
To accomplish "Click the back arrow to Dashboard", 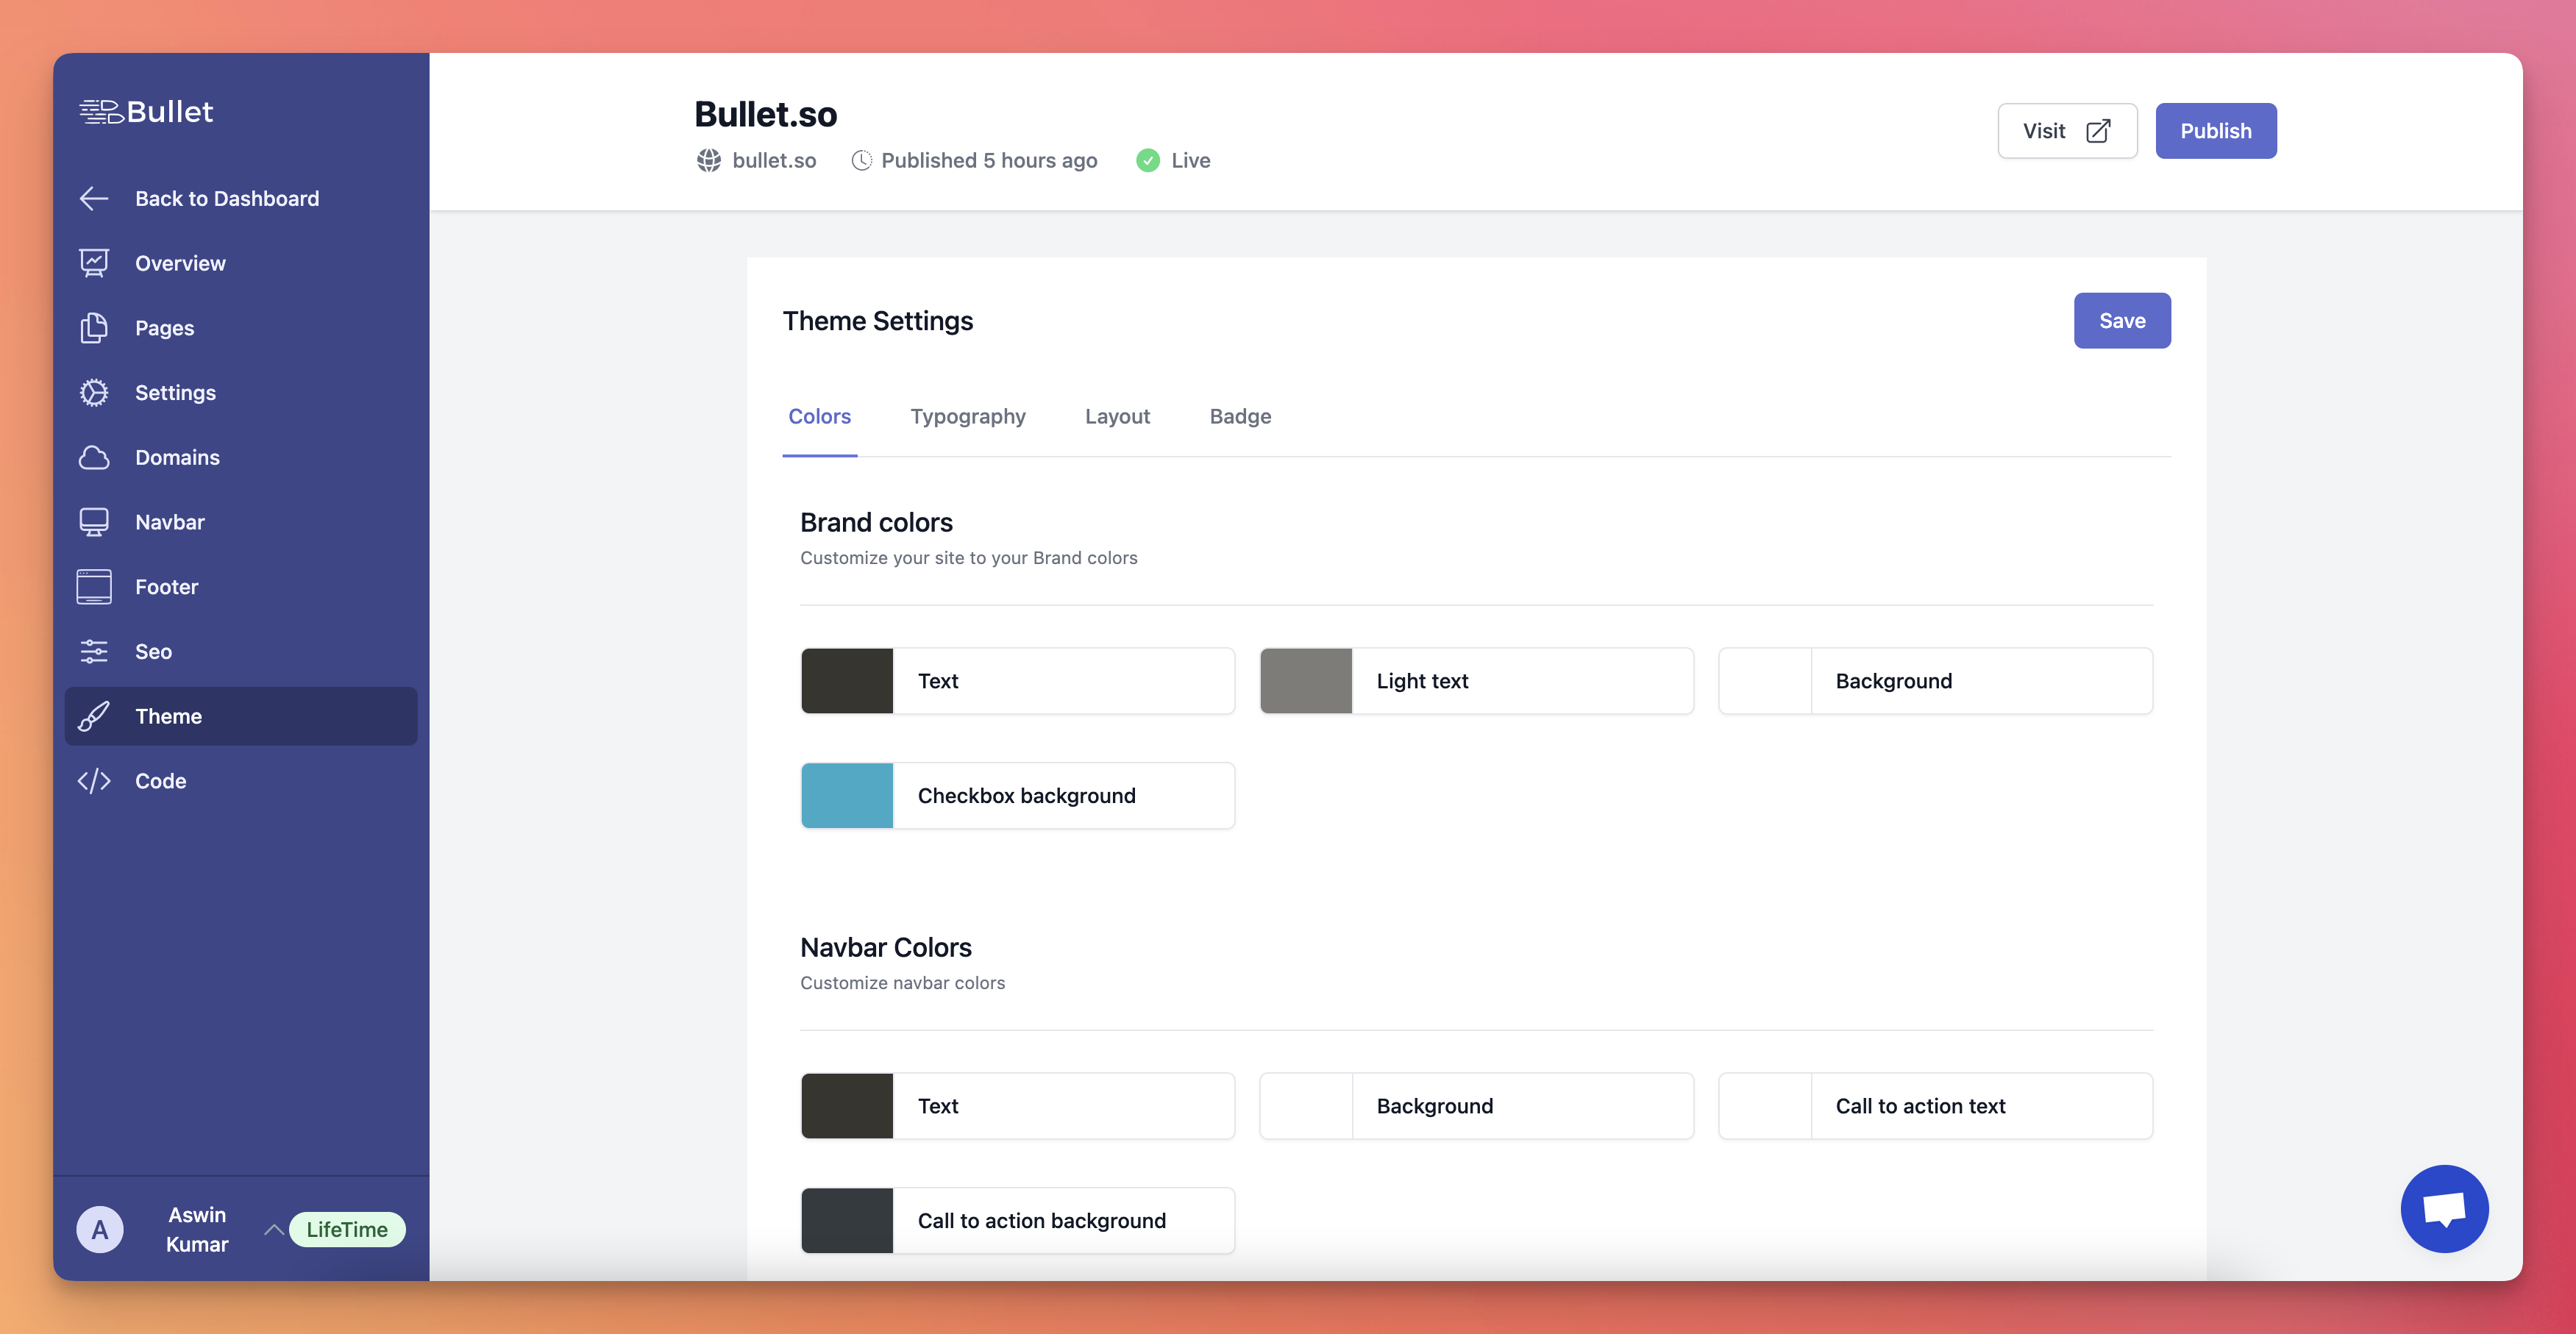I will 94,198.
